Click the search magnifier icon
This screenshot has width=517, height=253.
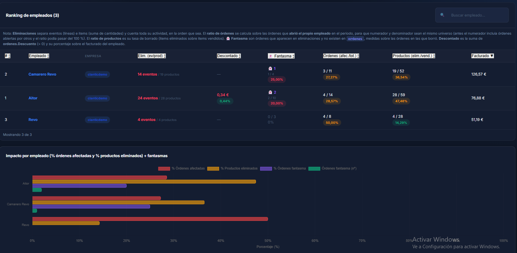click(x=442, y=15)
